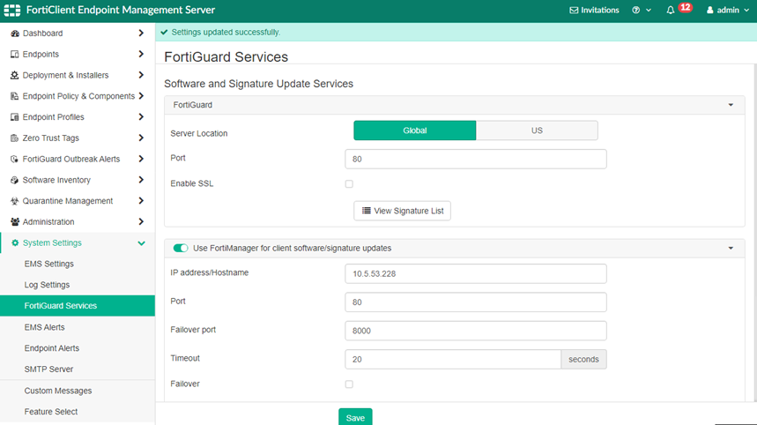Screen dimensions: 757x425
Task: Click the Fortinet logo in header
Action: point(12,11)
